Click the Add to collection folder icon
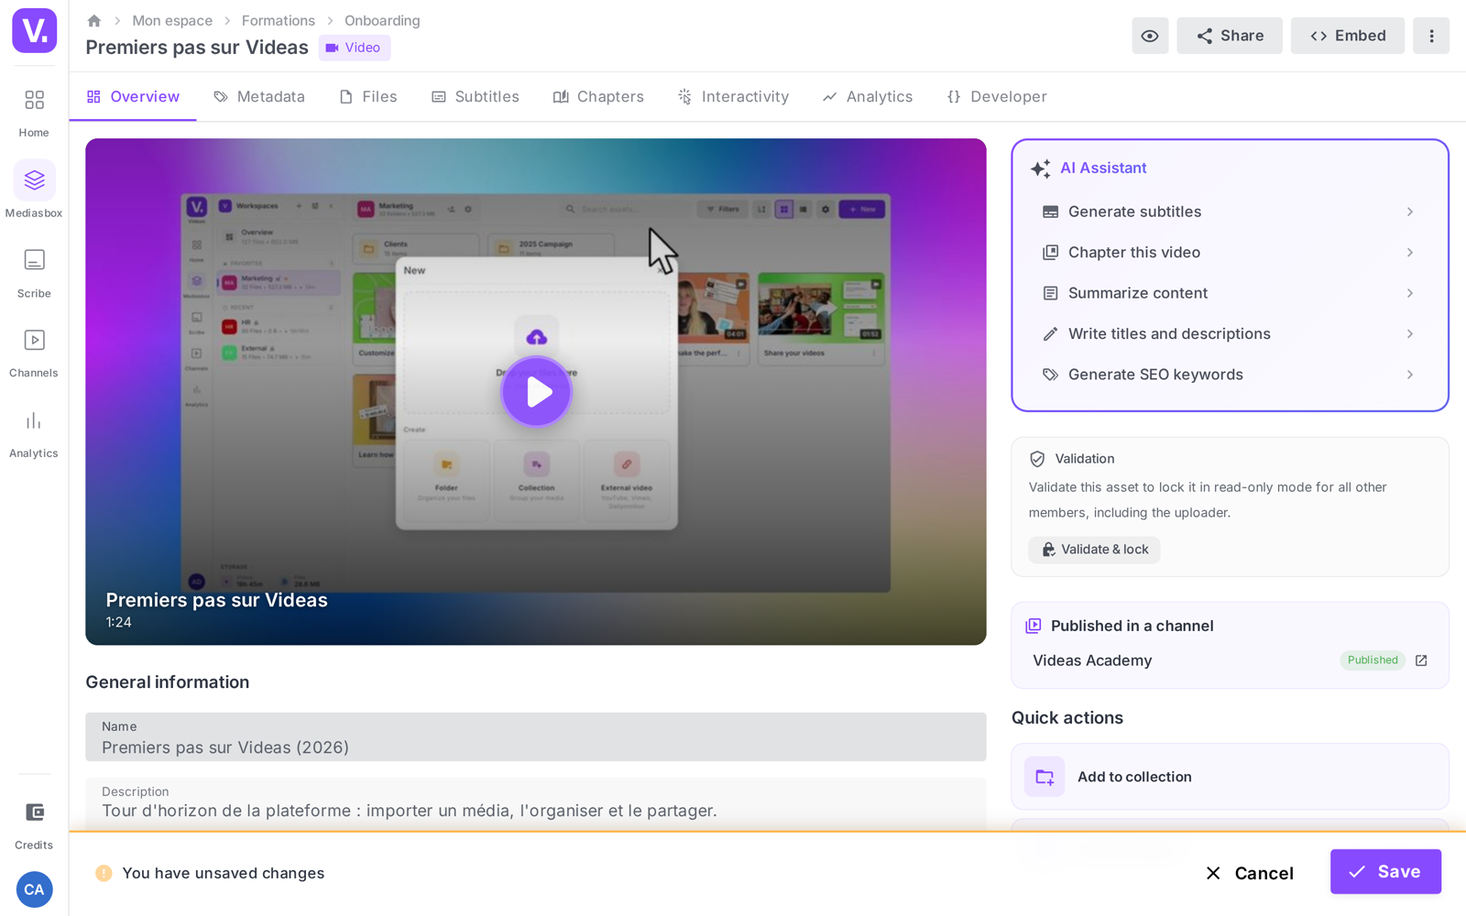 (x=1045, y=777)
